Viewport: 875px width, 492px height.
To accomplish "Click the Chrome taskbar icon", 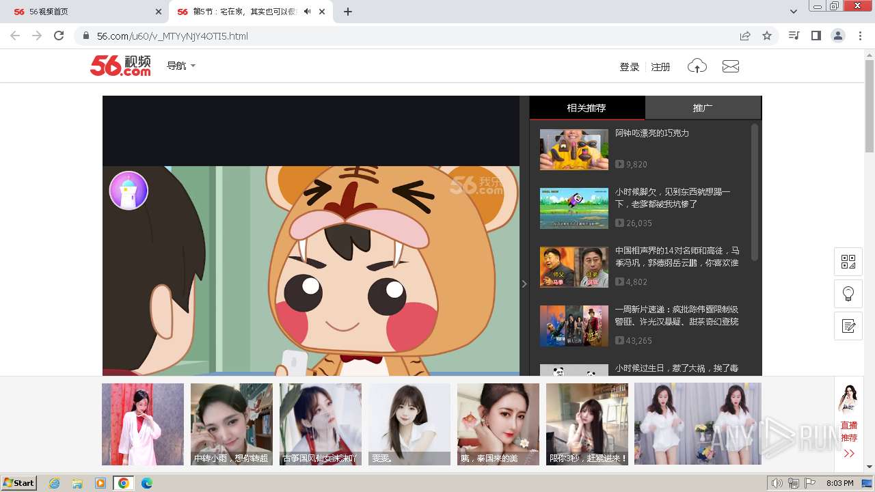I will click(x=124, y=483).
